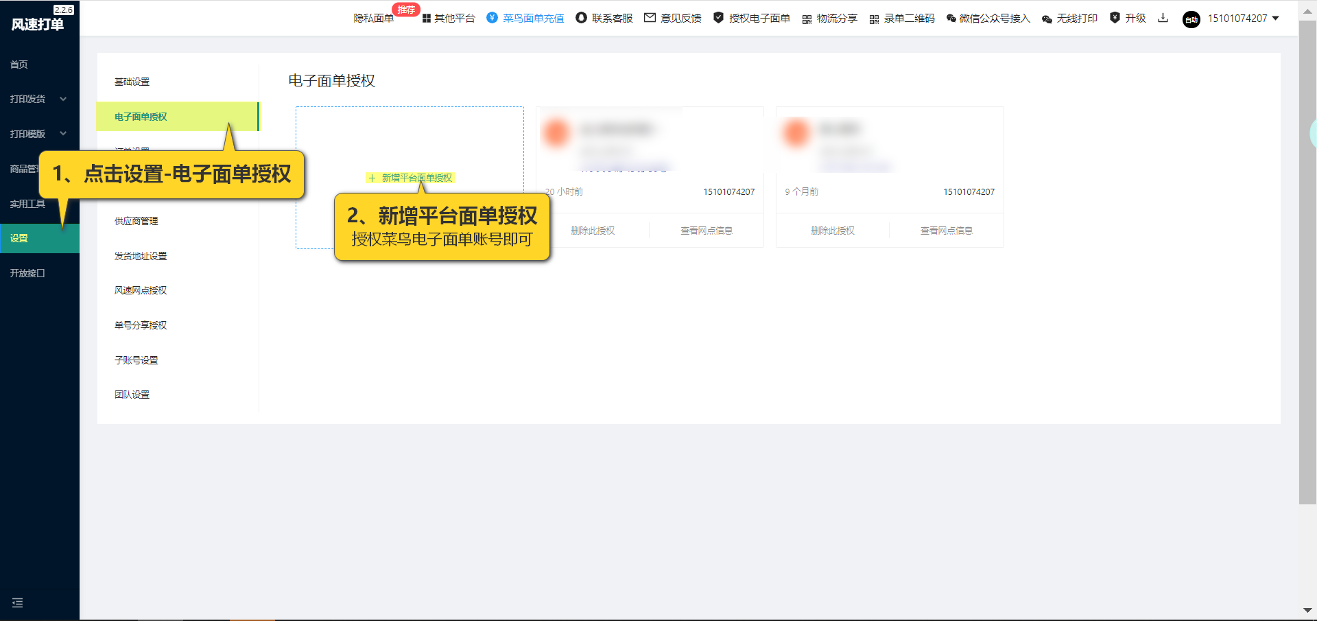1317x621 pixels.
Task: Select 发货地址设置 settings tab
Action: click(x=141, y=256)
